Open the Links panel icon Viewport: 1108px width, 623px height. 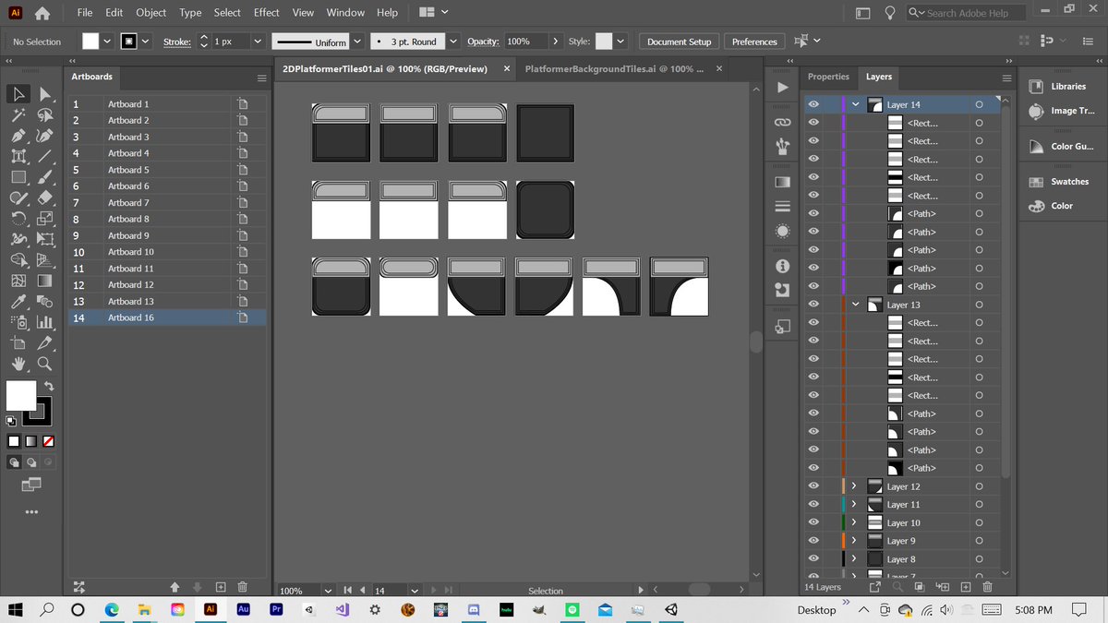point(783,121)
